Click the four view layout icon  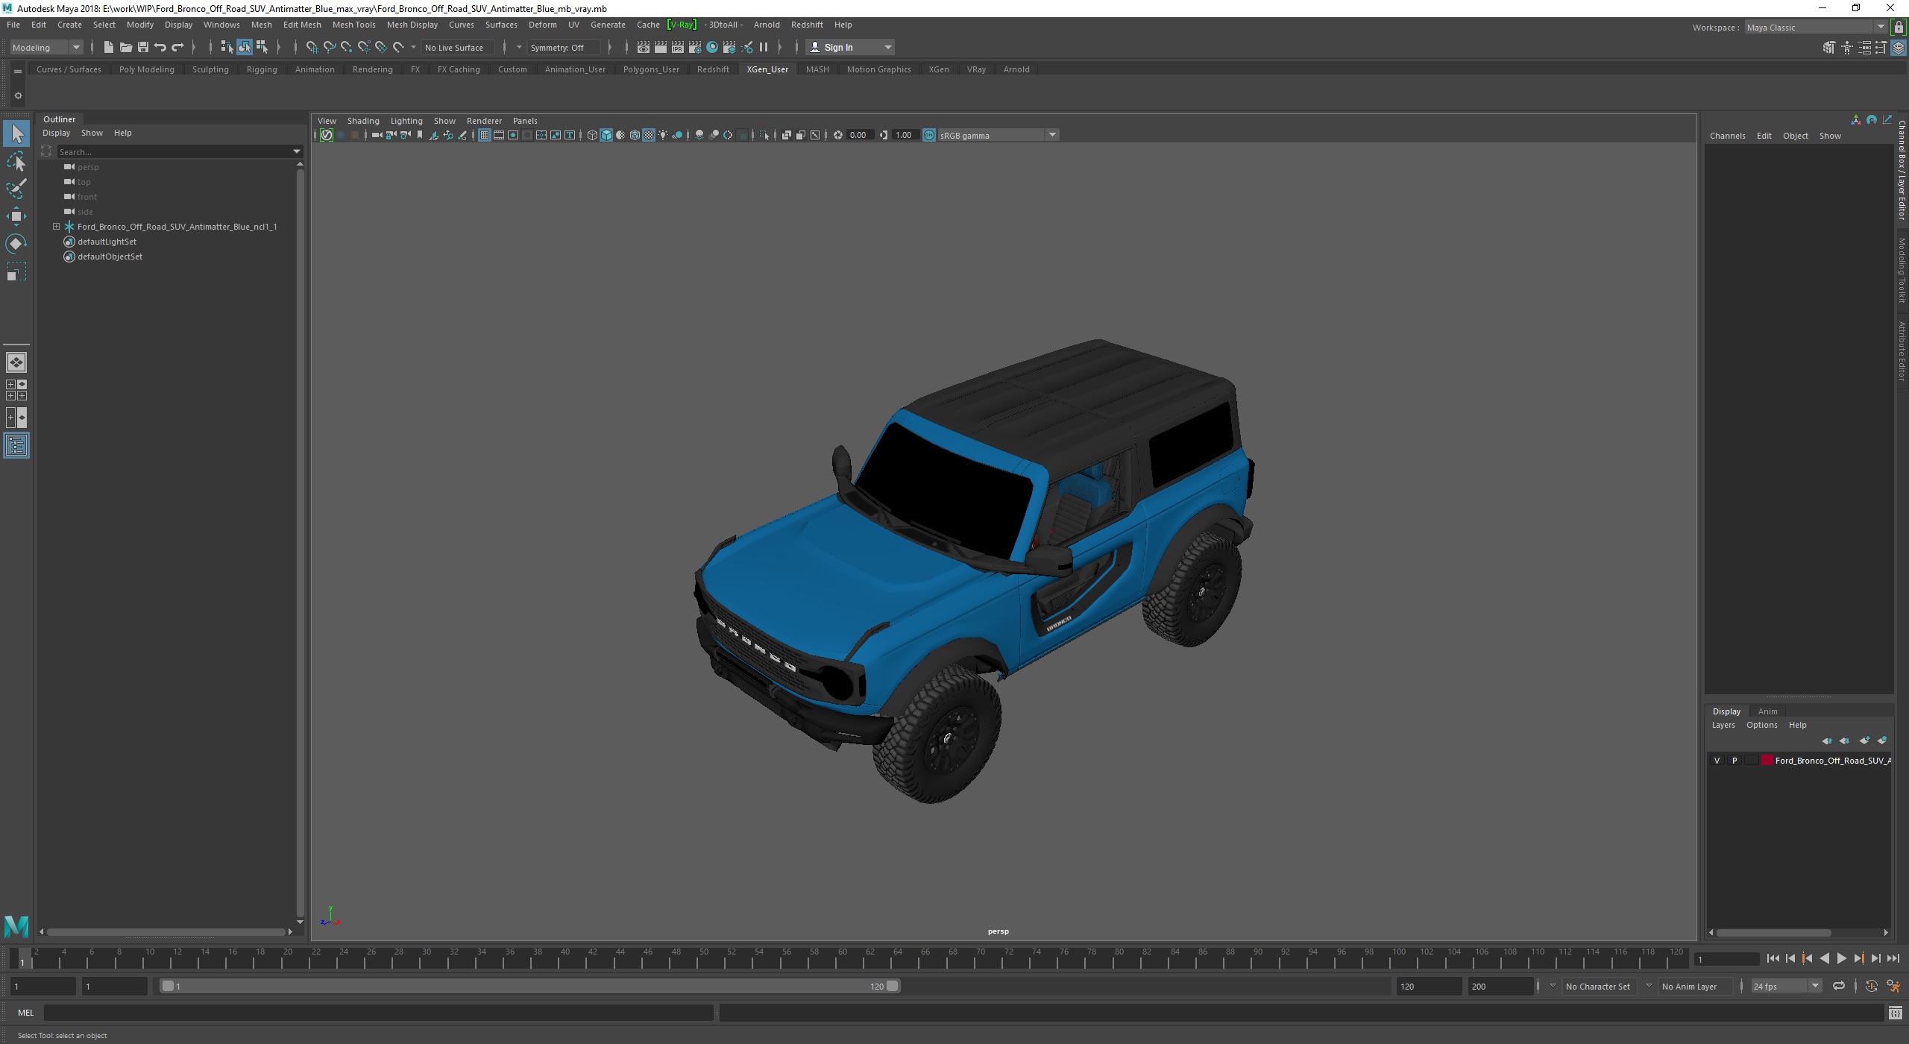[x=16, y=390]
